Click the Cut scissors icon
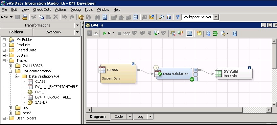This screenshot has height=125, width=277. 34,17
